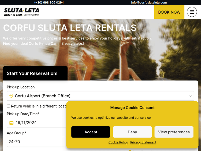This screenshot has width=201, height=151.
Task: Deny cookies in consent dialog
Action: [132, 132]
